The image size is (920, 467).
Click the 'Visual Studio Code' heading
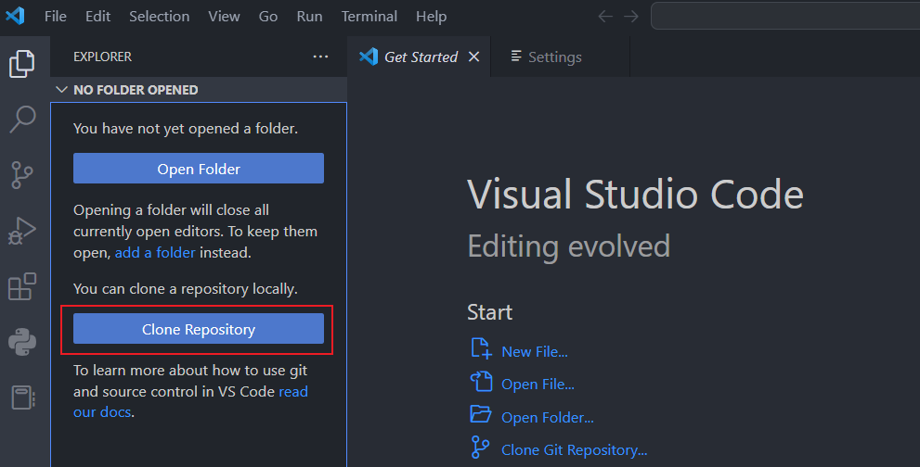[x=635, y=194]
